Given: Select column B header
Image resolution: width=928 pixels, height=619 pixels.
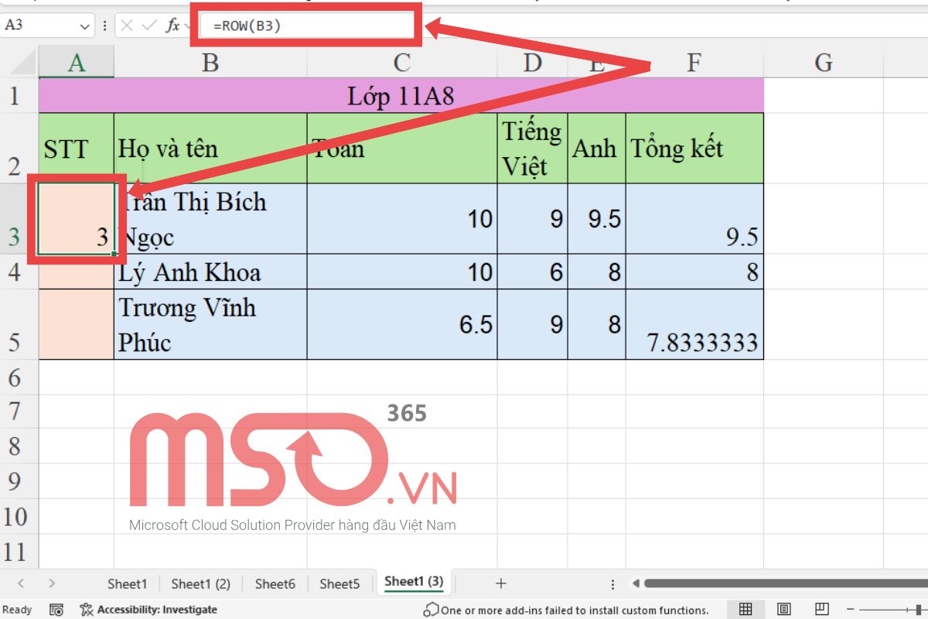Looking at the screenshot, I should tap(210, 63).
